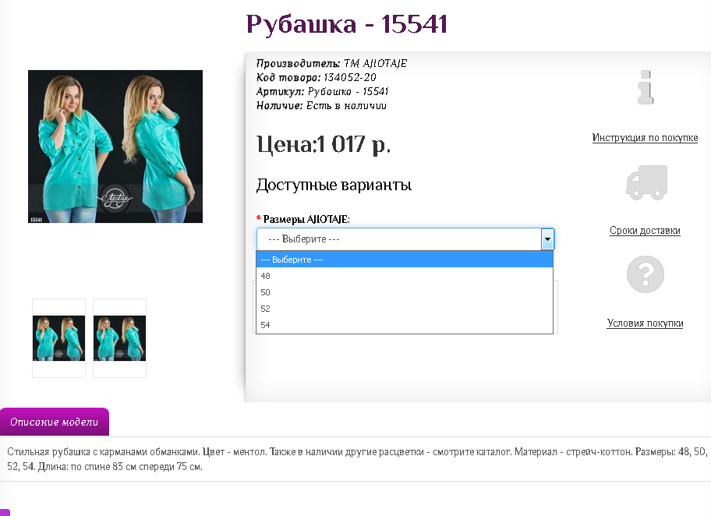Choose size 54 from the list
The image size is (711, 516).
(x=405, y=325)
